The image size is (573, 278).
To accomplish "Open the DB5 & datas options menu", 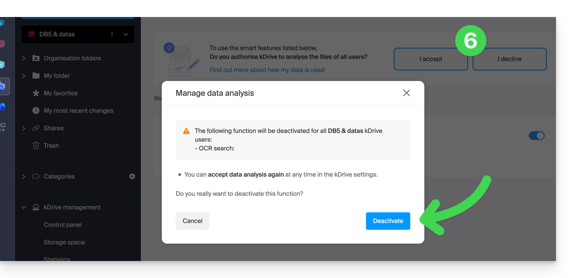I will 112,35.
